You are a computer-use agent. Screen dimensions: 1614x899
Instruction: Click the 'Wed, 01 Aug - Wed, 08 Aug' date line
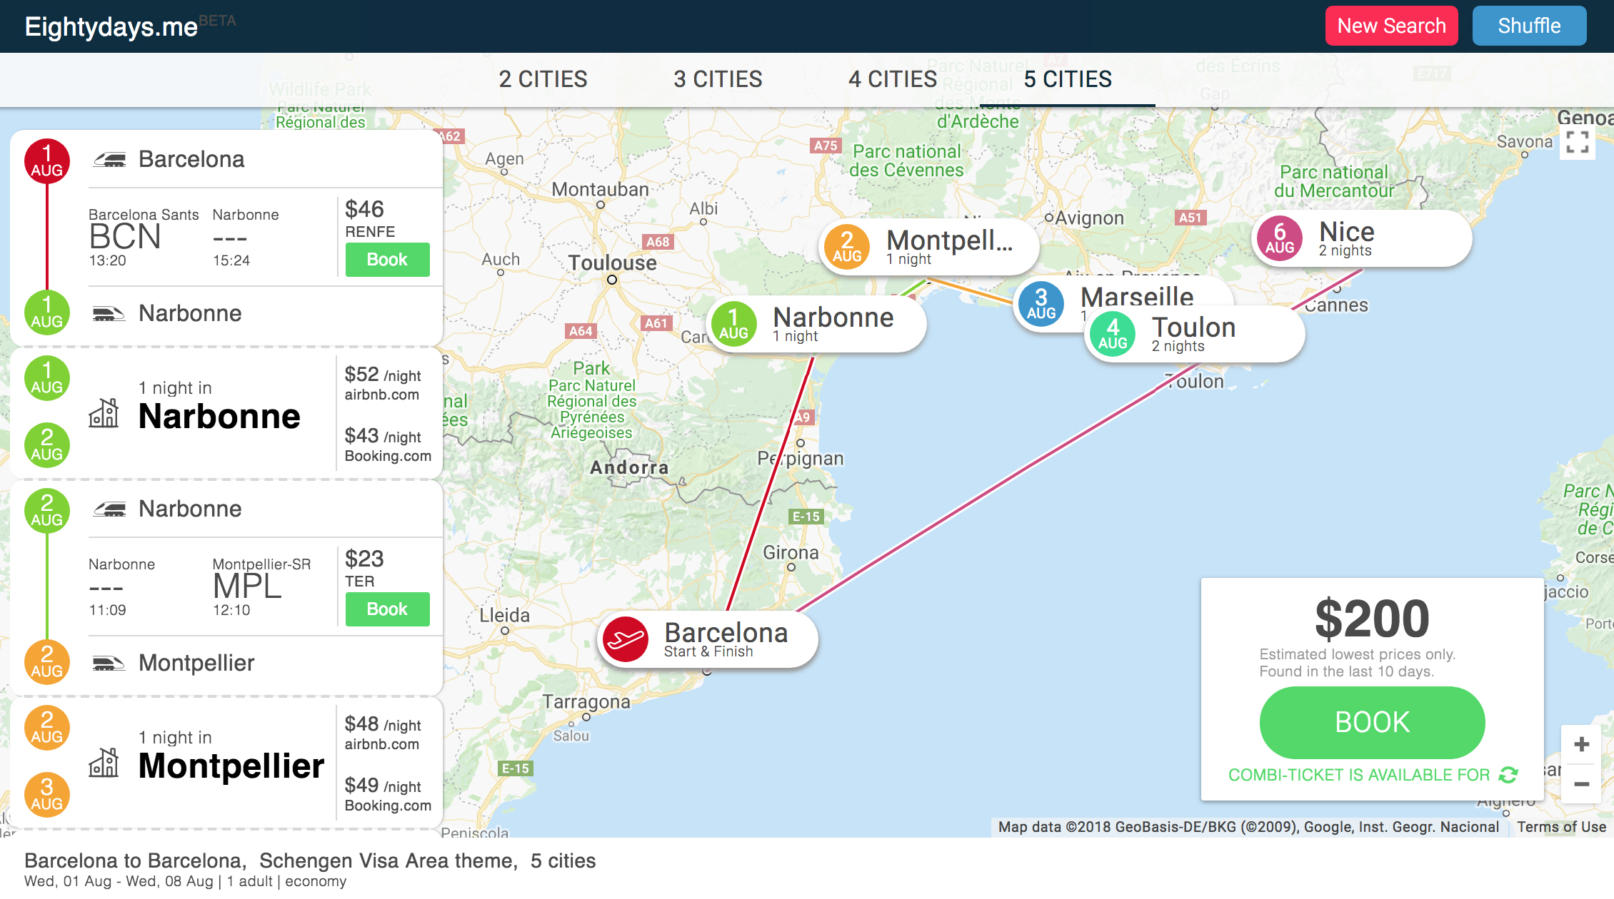point(119,881)
